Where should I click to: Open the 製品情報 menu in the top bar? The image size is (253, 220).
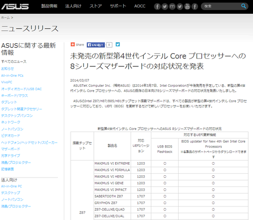(x=50, y=6)
